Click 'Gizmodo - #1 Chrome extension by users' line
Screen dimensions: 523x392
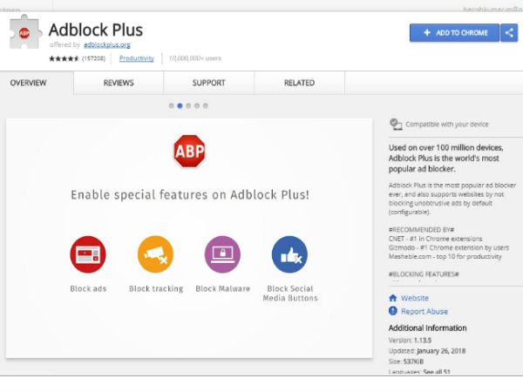pos(449,247)
